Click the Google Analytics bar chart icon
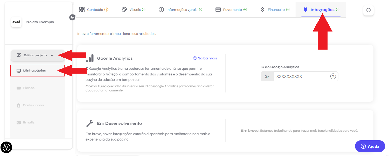Screen dimensions: 389x156 [90, 58]
